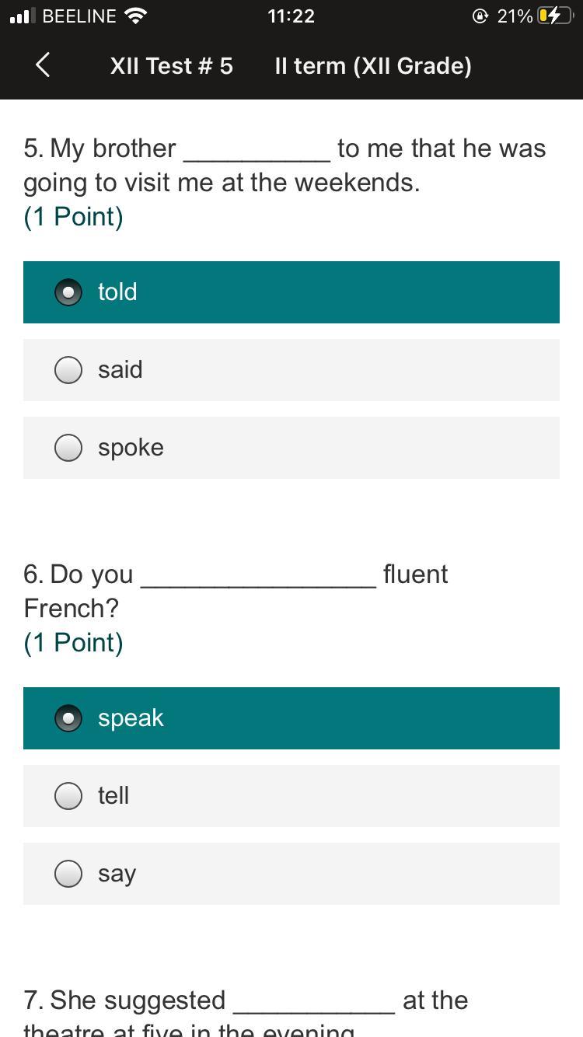Tap the battery charging icon
This screenshot has width=583, height=1037.
click(553, 16)
